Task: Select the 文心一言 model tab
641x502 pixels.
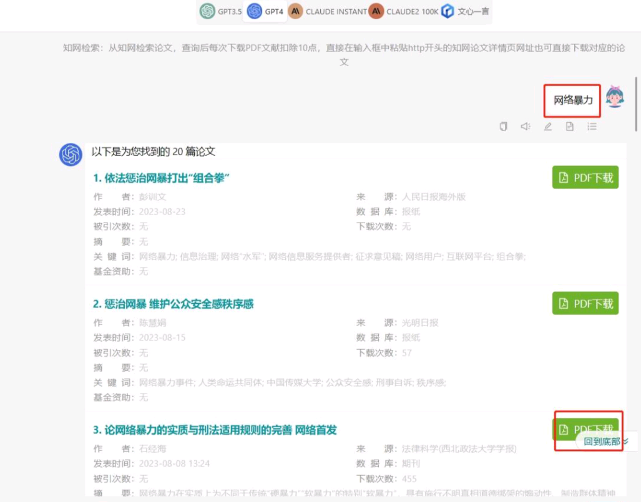Action: click(465, 11)
